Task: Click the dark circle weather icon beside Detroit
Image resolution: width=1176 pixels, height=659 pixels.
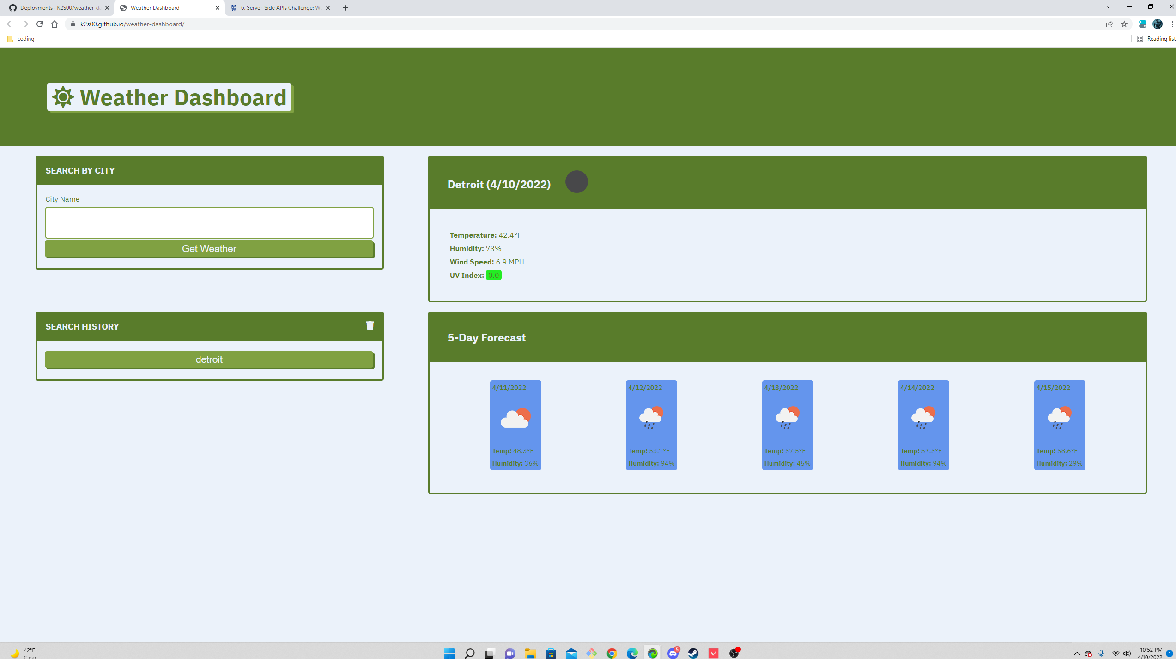Action: pos(576,182)
